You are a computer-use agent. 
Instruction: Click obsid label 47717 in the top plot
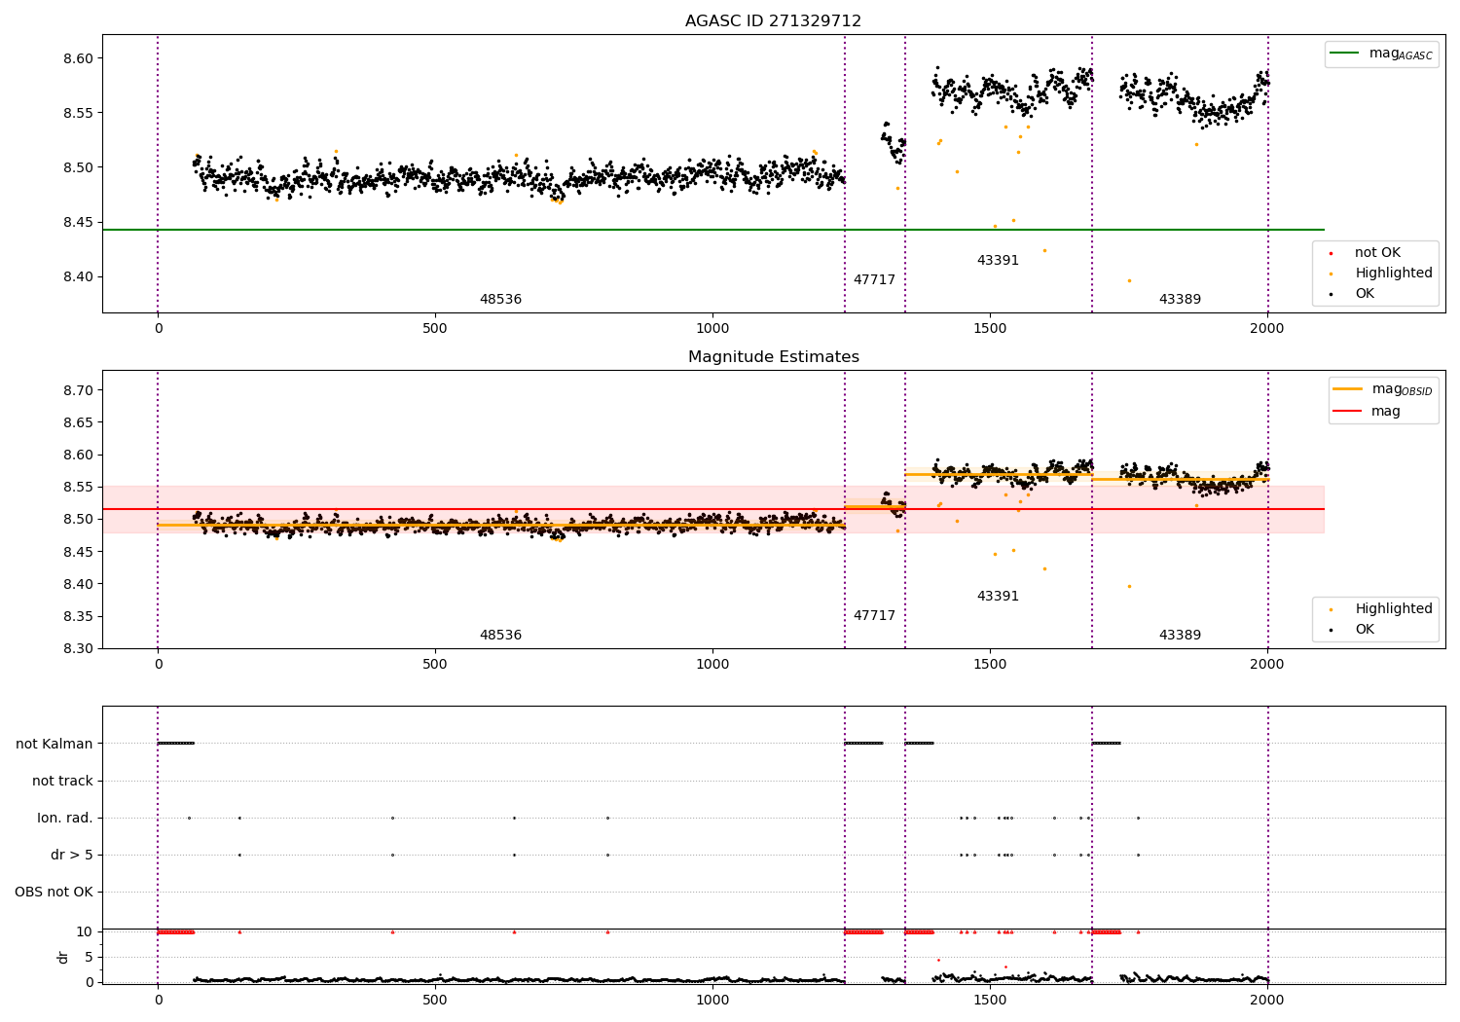point(874,280)
